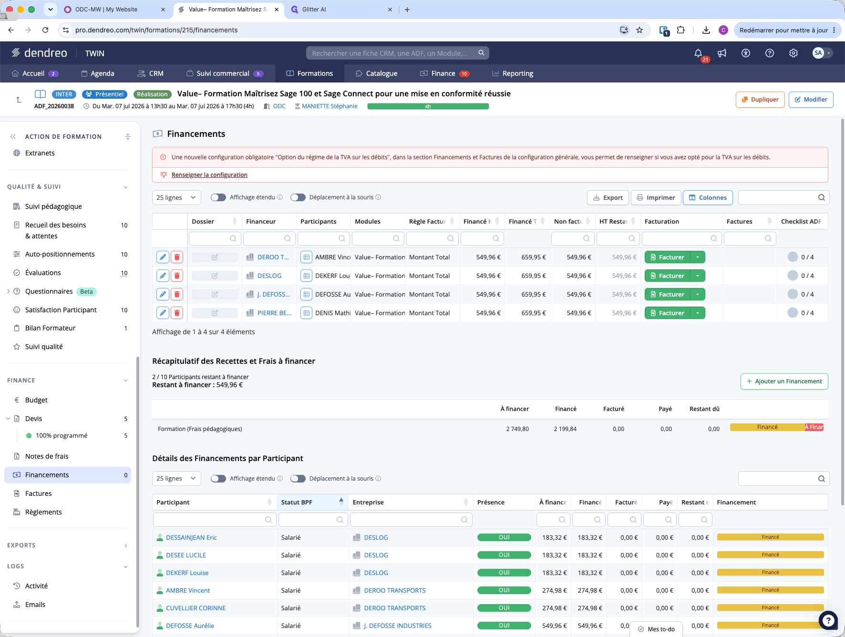Open the help question mark in header
The width and height of the screenshot is (845, 637).
click(x=770, y=53)
